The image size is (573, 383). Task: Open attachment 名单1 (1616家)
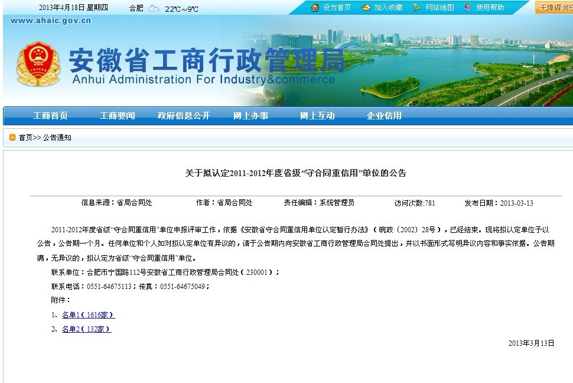88,315
